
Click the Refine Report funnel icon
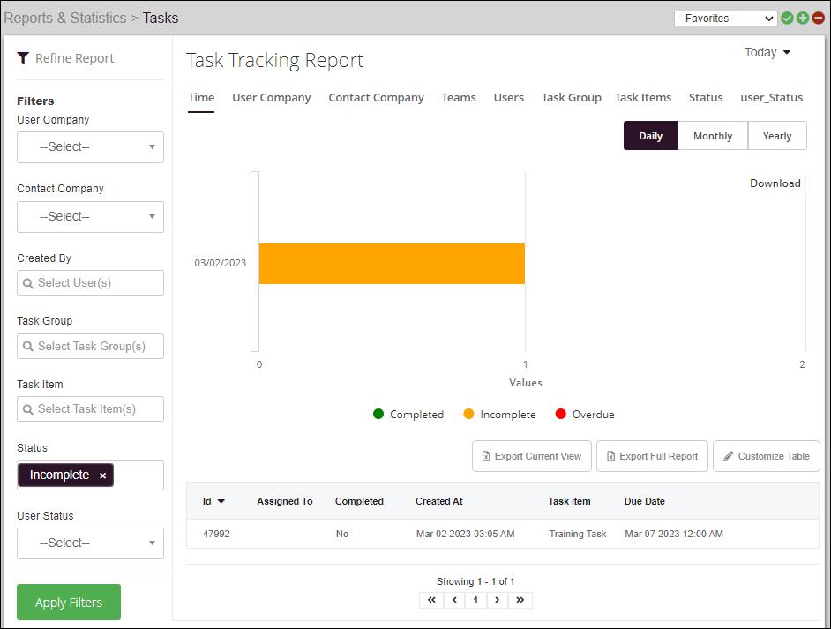tap(23, 57)
